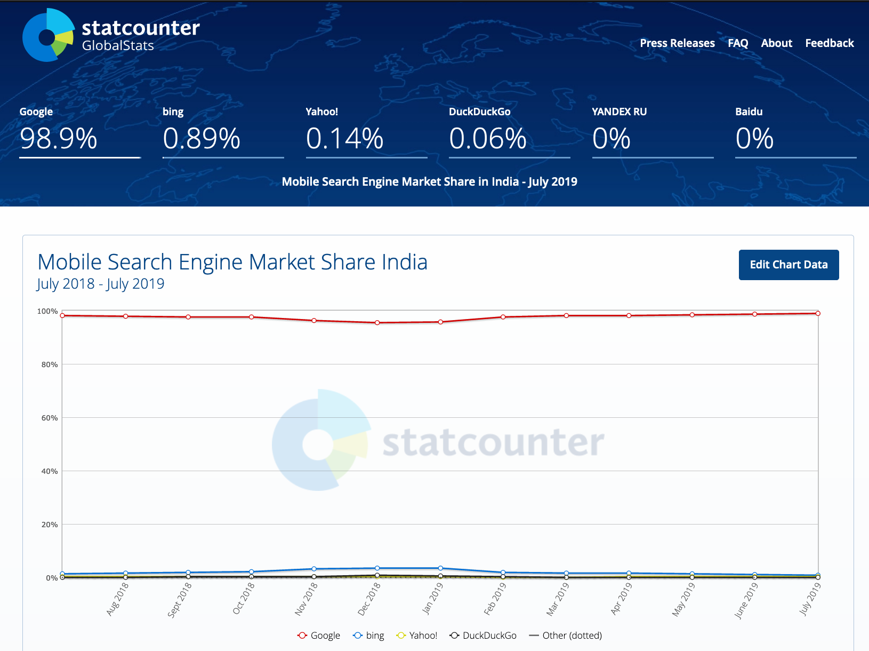Click the banner caption Mobile Search Engine Market Share in India - July 2019
Image resolution: width=869 pixels, height=651 pixels.
click(x=430, y=182)
